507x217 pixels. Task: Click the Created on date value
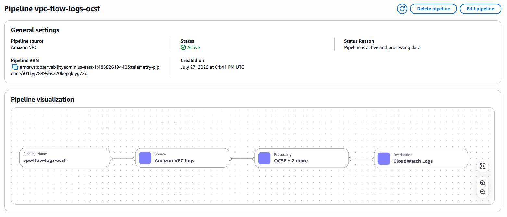click(212, 67)
